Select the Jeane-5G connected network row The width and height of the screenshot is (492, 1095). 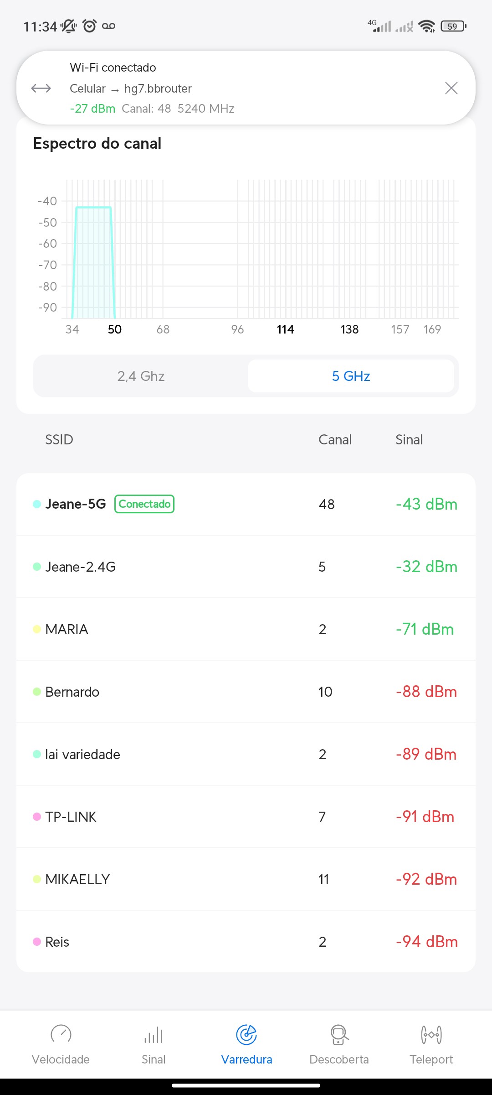click(x=246, y=504)
